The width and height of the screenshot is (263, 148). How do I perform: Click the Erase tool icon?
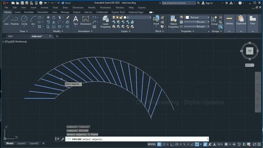tap(67, 17)
